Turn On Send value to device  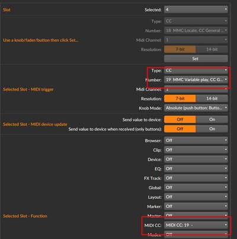pyautogui.click(x=212, y=119)
